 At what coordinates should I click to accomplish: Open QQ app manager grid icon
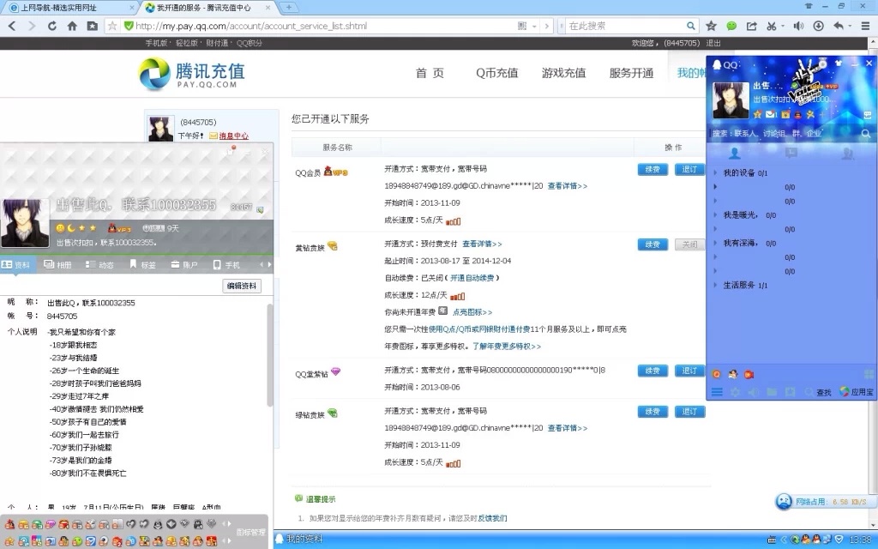coord(869,374)
